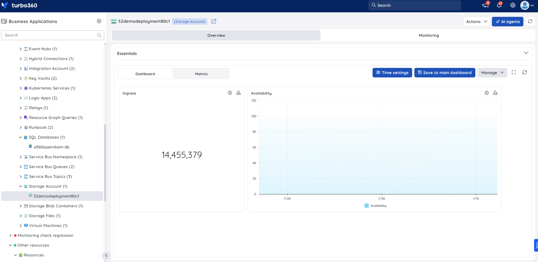
Task: Click the Virtual Machines icon
Action: point(26,226)
